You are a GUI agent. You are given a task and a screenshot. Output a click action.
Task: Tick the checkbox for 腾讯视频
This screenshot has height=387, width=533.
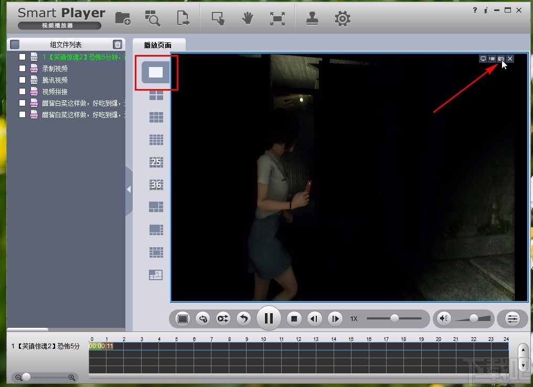22,80
